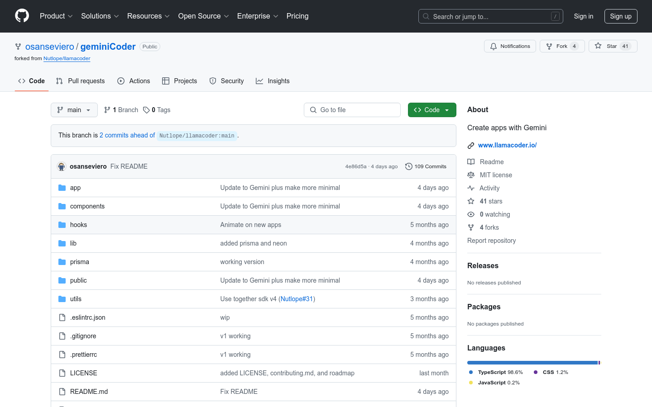Click the Search or jump to field
Screen dimensions: 652x407
point(491,16)
